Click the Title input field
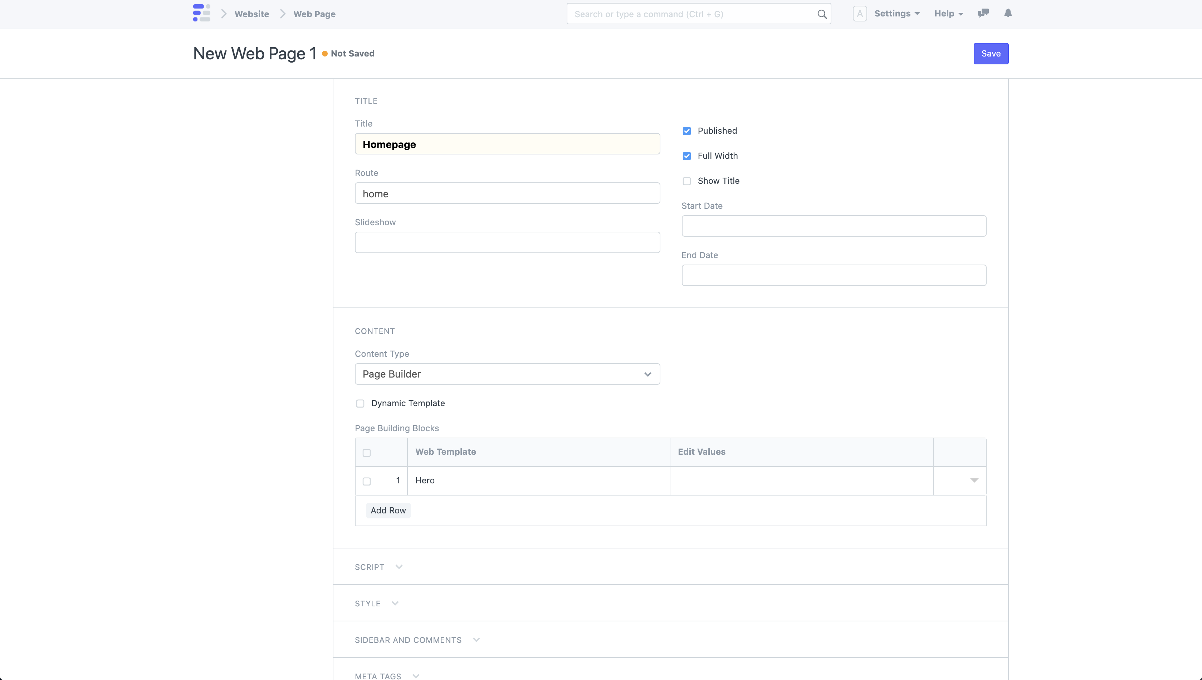 [x=507, y=144]
